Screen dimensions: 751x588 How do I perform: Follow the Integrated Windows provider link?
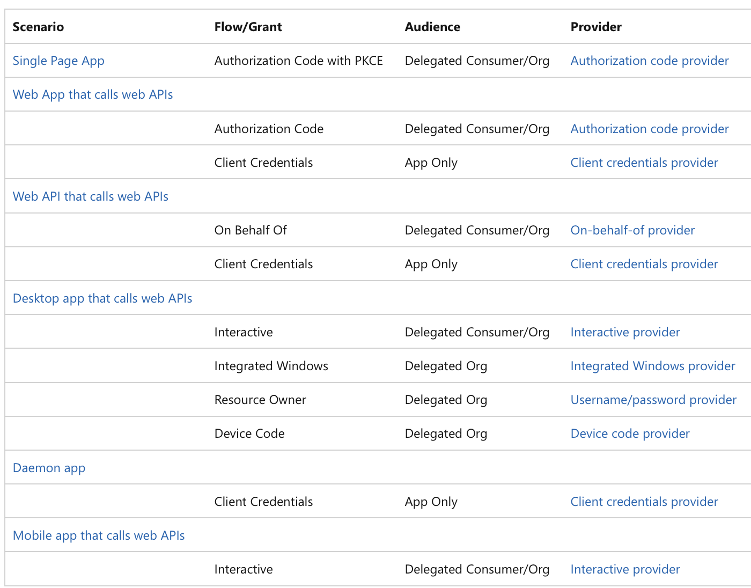(653, 366)
